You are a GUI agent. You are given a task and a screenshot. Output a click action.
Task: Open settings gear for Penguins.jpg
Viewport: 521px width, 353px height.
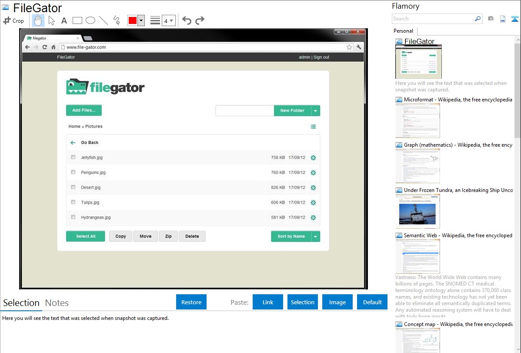click(x=313, y=173)
